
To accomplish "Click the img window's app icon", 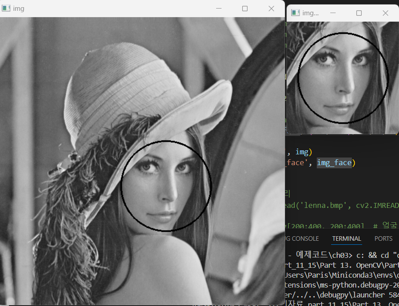I will click(x=6, y=9).
